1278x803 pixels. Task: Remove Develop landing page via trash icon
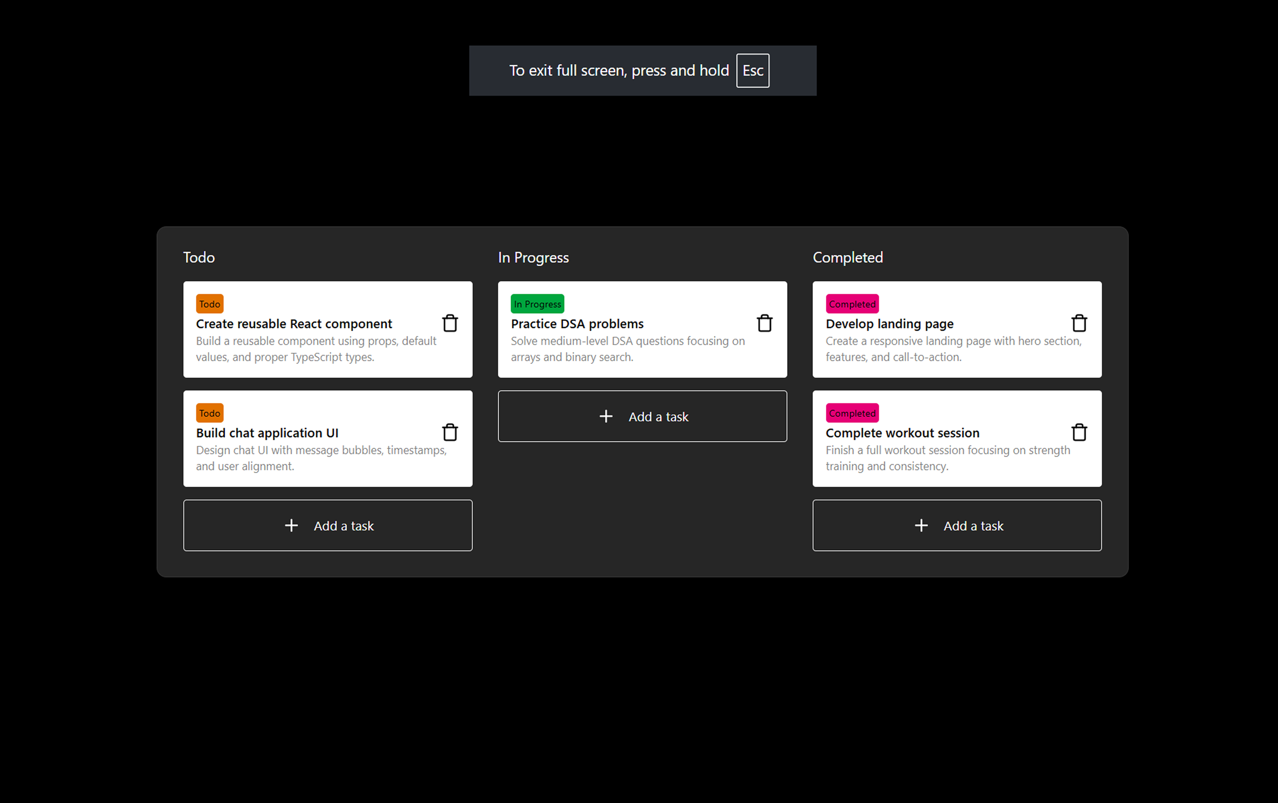click(x=1079, y=323)
